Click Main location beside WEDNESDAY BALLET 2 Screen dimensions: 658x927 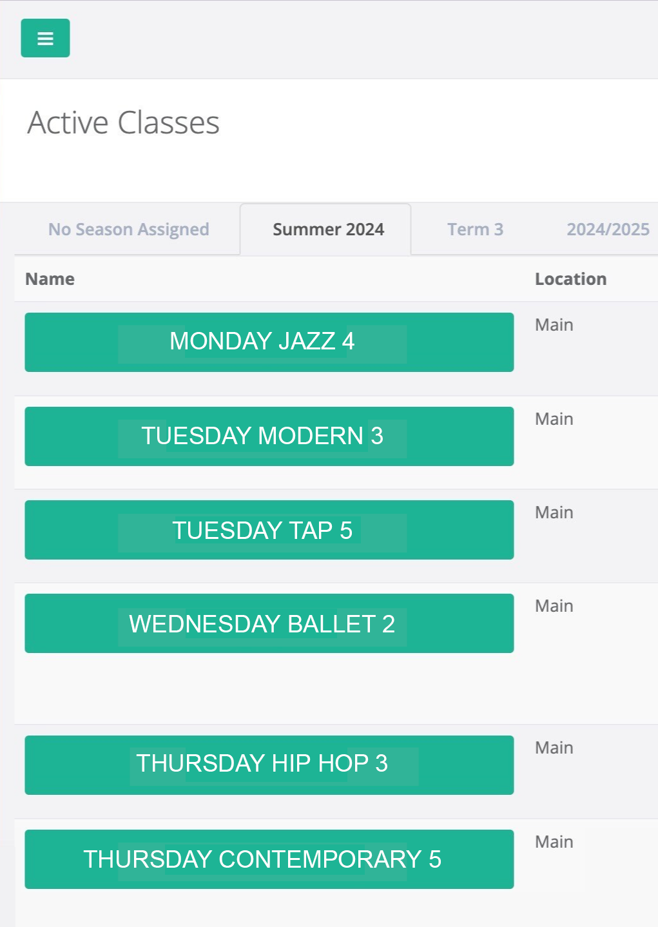pos(553,605)
